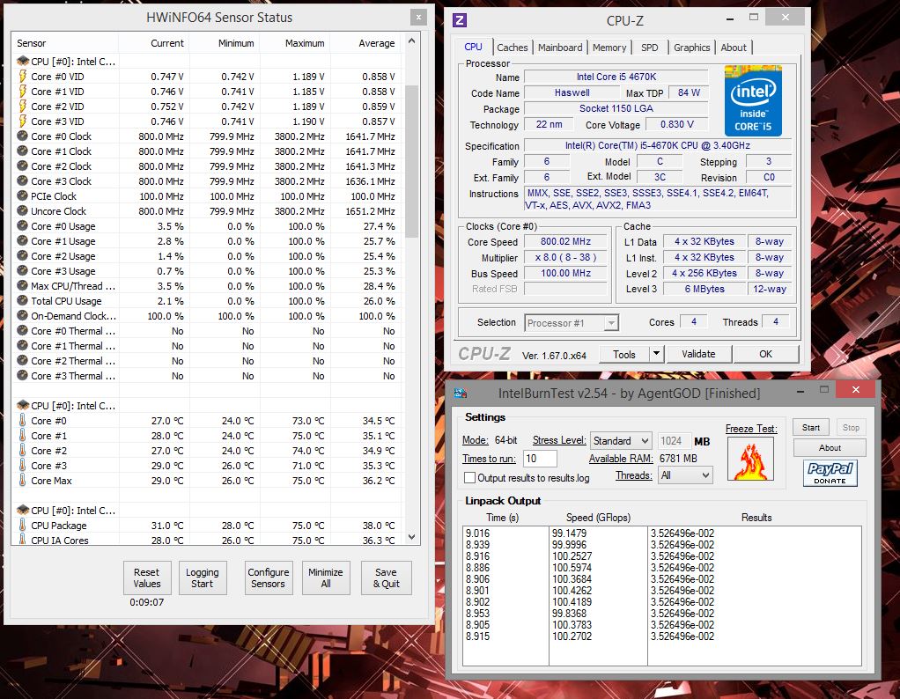
Task: Click the Minimum column header
Action: [x=225, y=43]
